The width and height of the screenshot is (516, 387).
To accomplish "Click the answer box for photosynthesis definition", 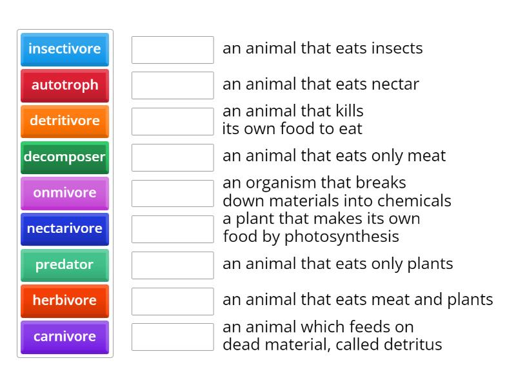I will click(172, 229).
